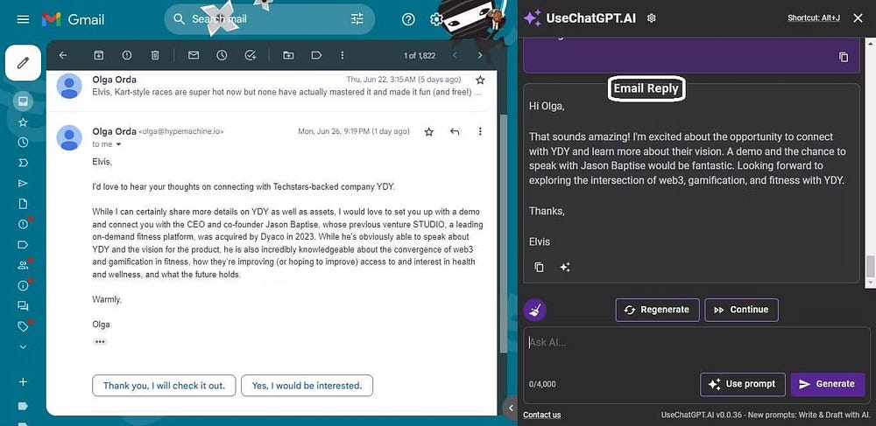Copy the Email Reply response text

[539, 267]
